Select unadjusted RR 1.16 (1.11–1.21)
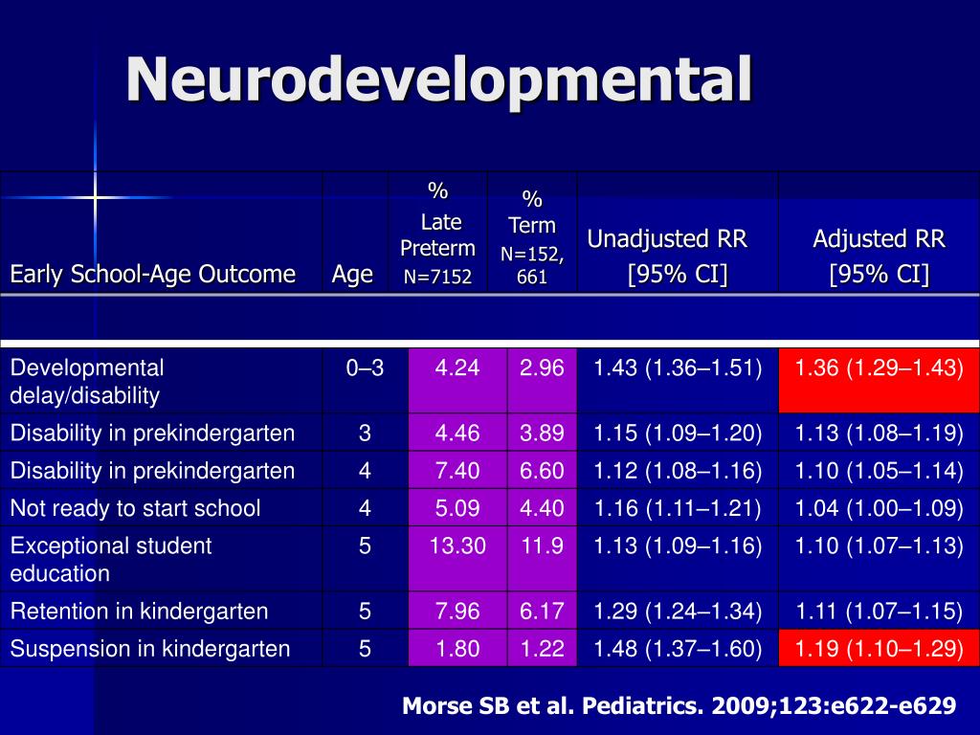 pyautogui.click(x=678, y=508)
